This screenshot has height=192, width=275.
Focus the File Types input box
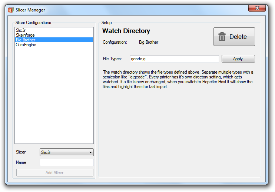coord(174,59)
